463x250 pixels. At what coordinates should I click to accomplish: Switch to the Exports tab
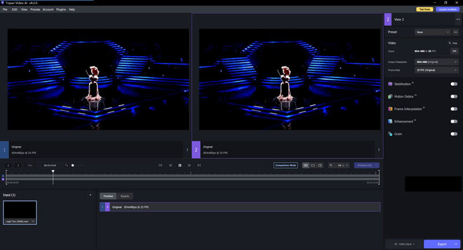click(124, 196)
